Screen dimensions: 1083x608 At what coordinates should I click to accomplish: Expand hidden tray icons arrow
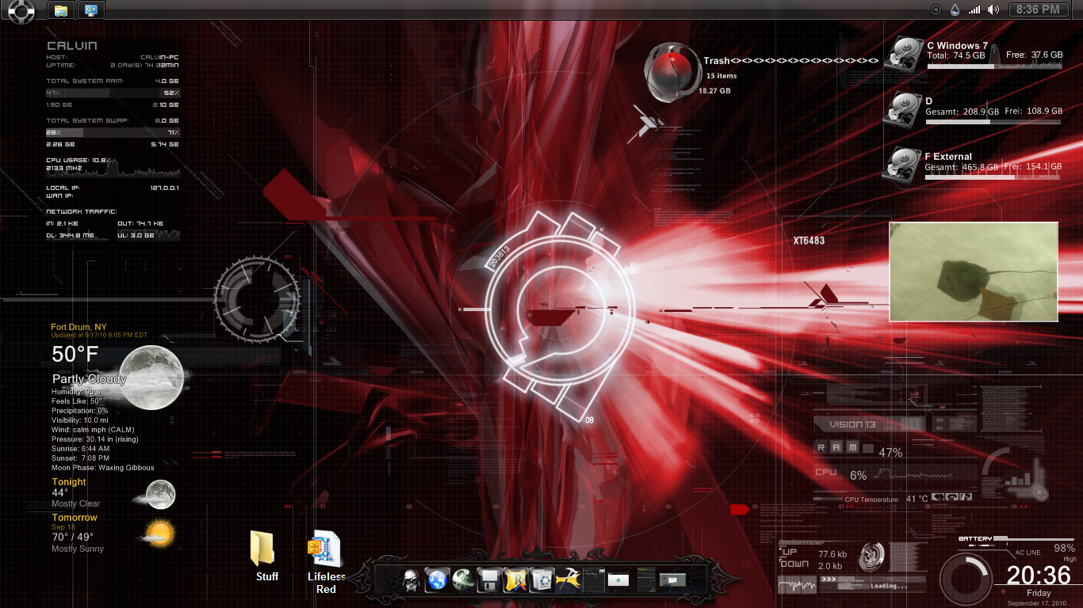(936, 9)
